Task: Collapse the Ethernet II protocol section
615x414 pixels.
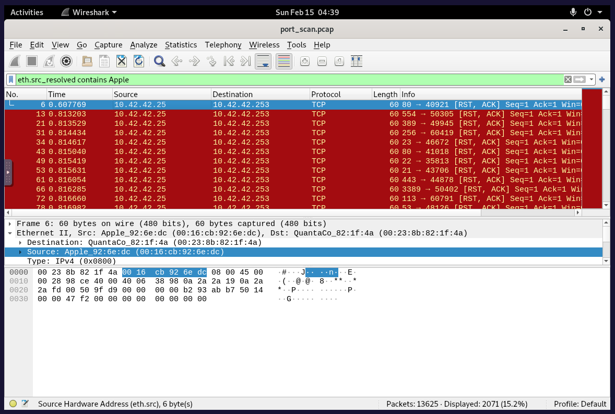Action: tap(9, 233)
